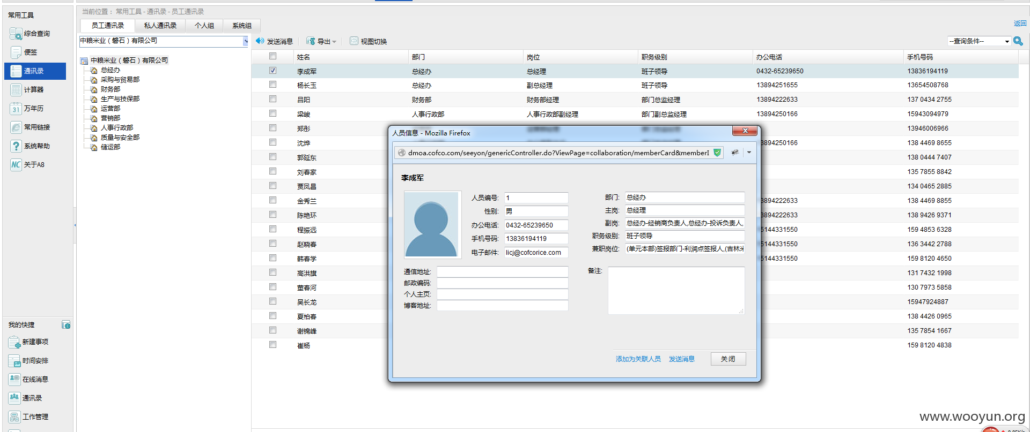Expand the 中粮米业 company dropdown

[246, 41]
